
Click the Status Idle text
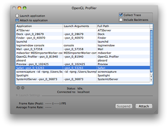[x=75, y=88]
